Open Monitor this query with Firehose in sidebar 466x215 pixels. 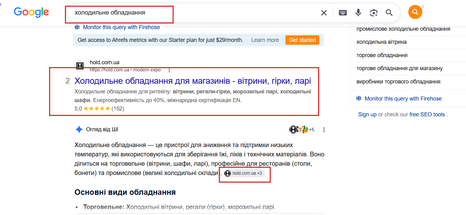403,99
